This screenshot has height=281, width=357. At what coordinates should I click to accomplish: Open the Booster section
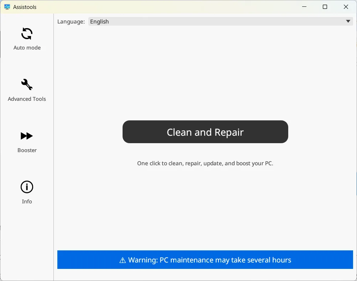pos(27,142)
